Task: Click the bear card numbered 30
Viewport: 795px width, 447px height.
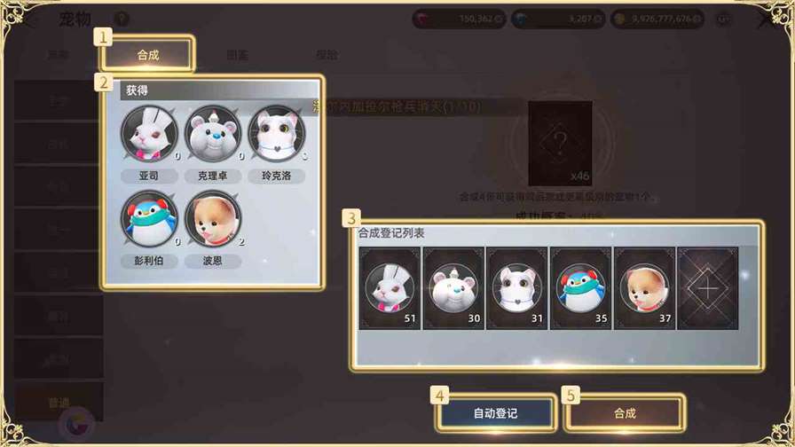Action: tap(453, 288)
